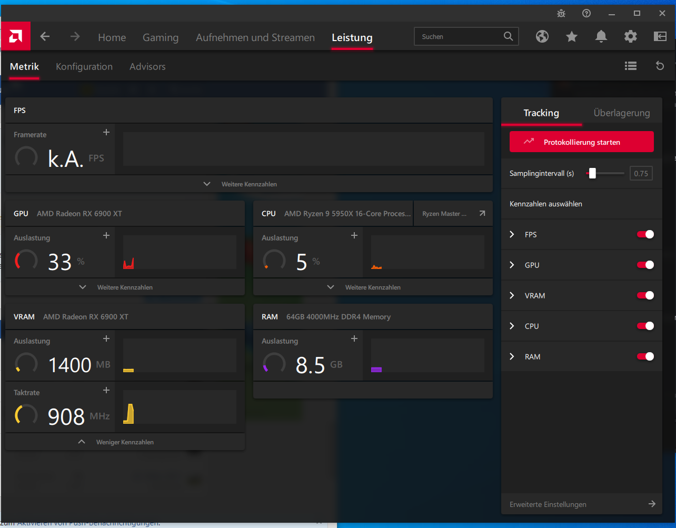Image resolution: width=676 pixels, height=528 pixels.
Task: Toggle RAM tracking switch
Action: pyautogui.click(x=645, y=356)
